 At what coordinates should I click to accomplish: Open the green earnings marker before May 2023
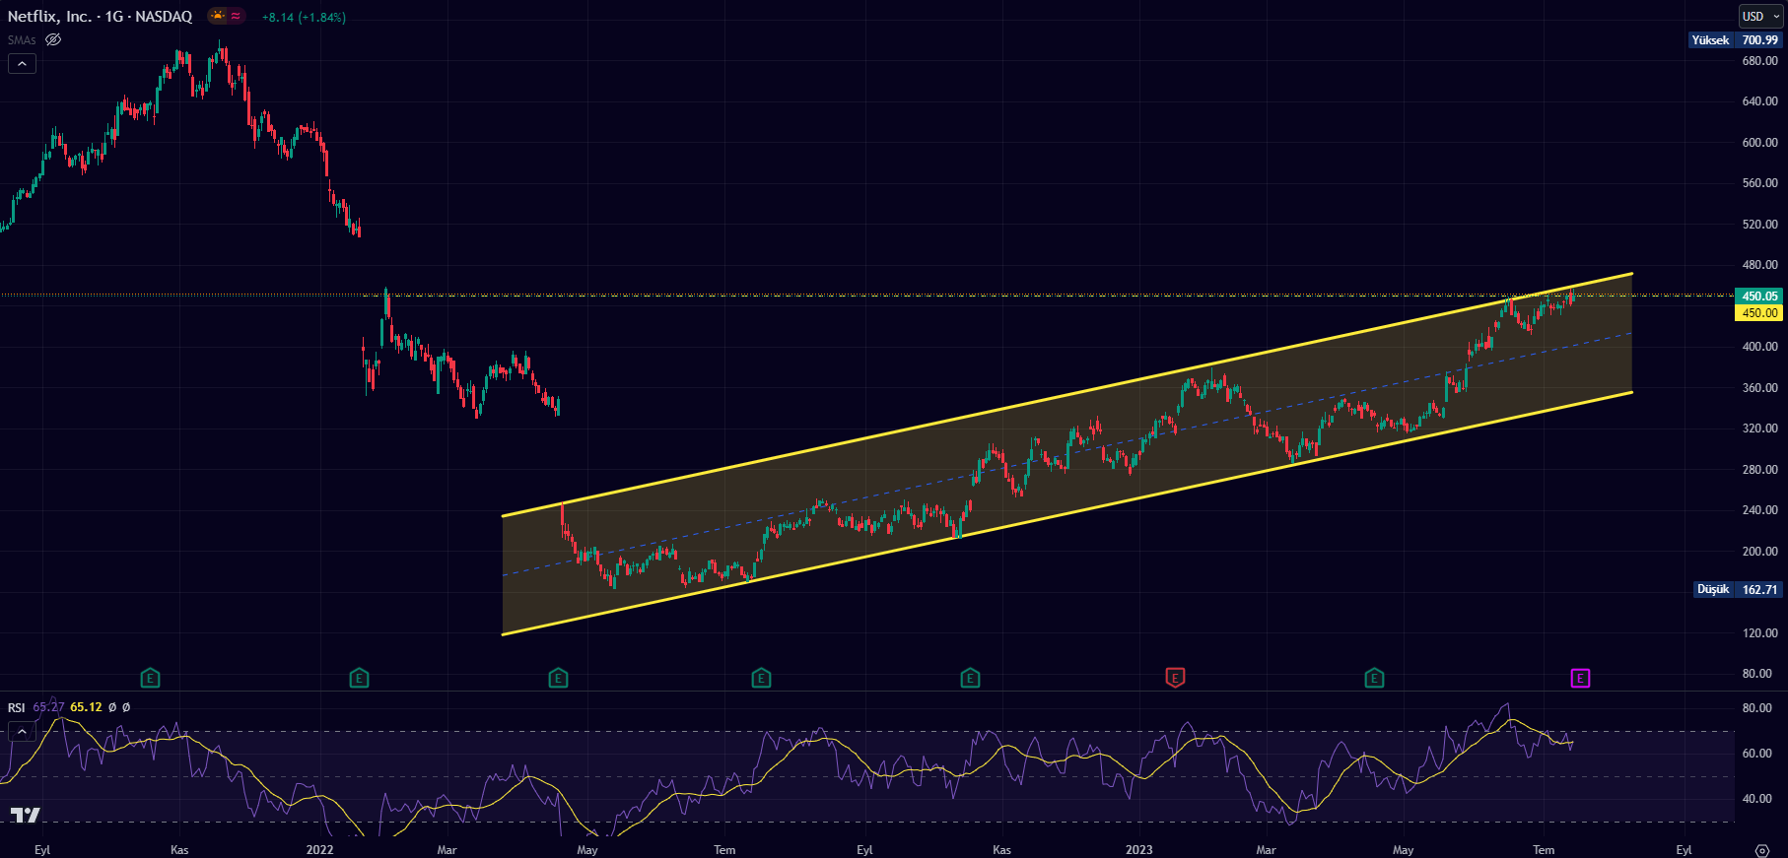pos(1374,678)
